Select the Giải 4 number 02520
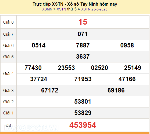Image resolution: width=150 pixels, height=134 pixels. [x=99, y=68]
